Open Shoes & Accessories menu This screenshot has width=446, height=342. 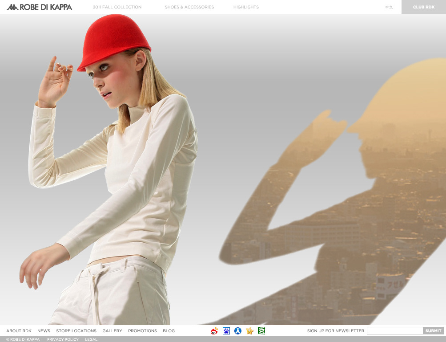189,7
